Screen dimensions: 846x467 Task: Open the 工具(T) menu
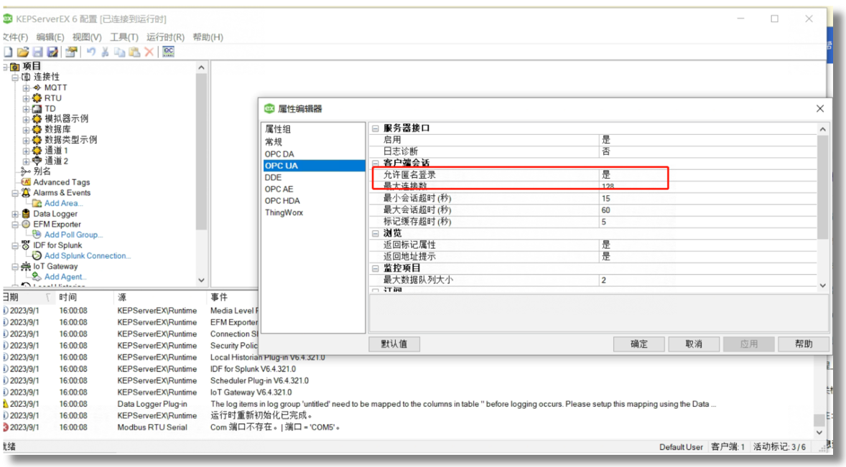click(124, 37)
